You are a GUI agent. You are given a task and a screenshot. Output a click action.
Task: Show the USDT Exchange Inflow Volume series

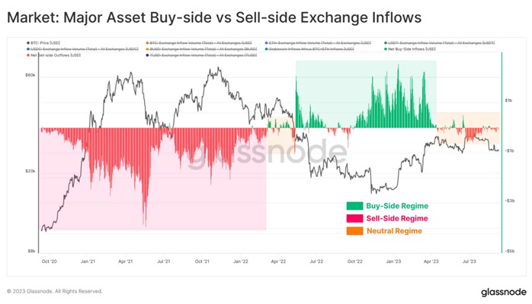[x=439, y=43]
